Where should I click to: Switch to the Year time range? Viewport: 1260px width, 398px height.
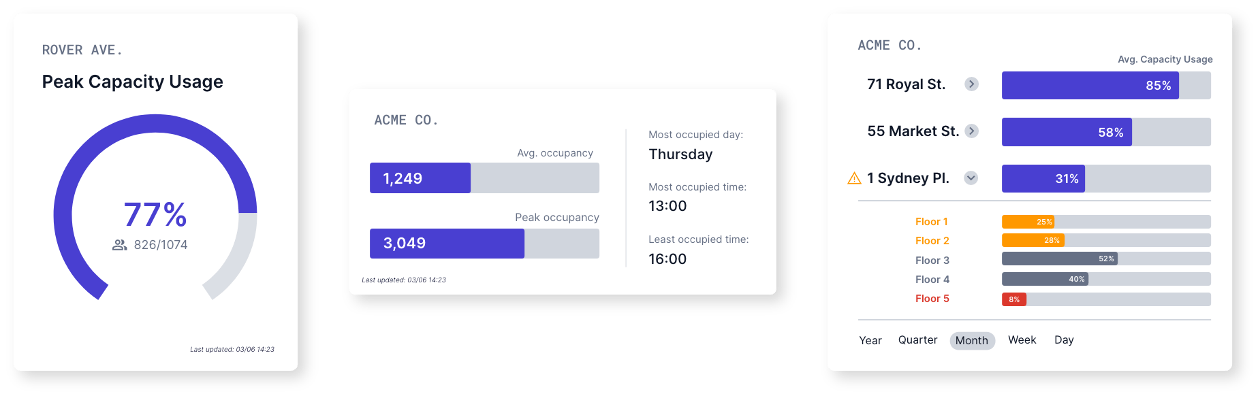pyautogui.click(x=870, y=340)
